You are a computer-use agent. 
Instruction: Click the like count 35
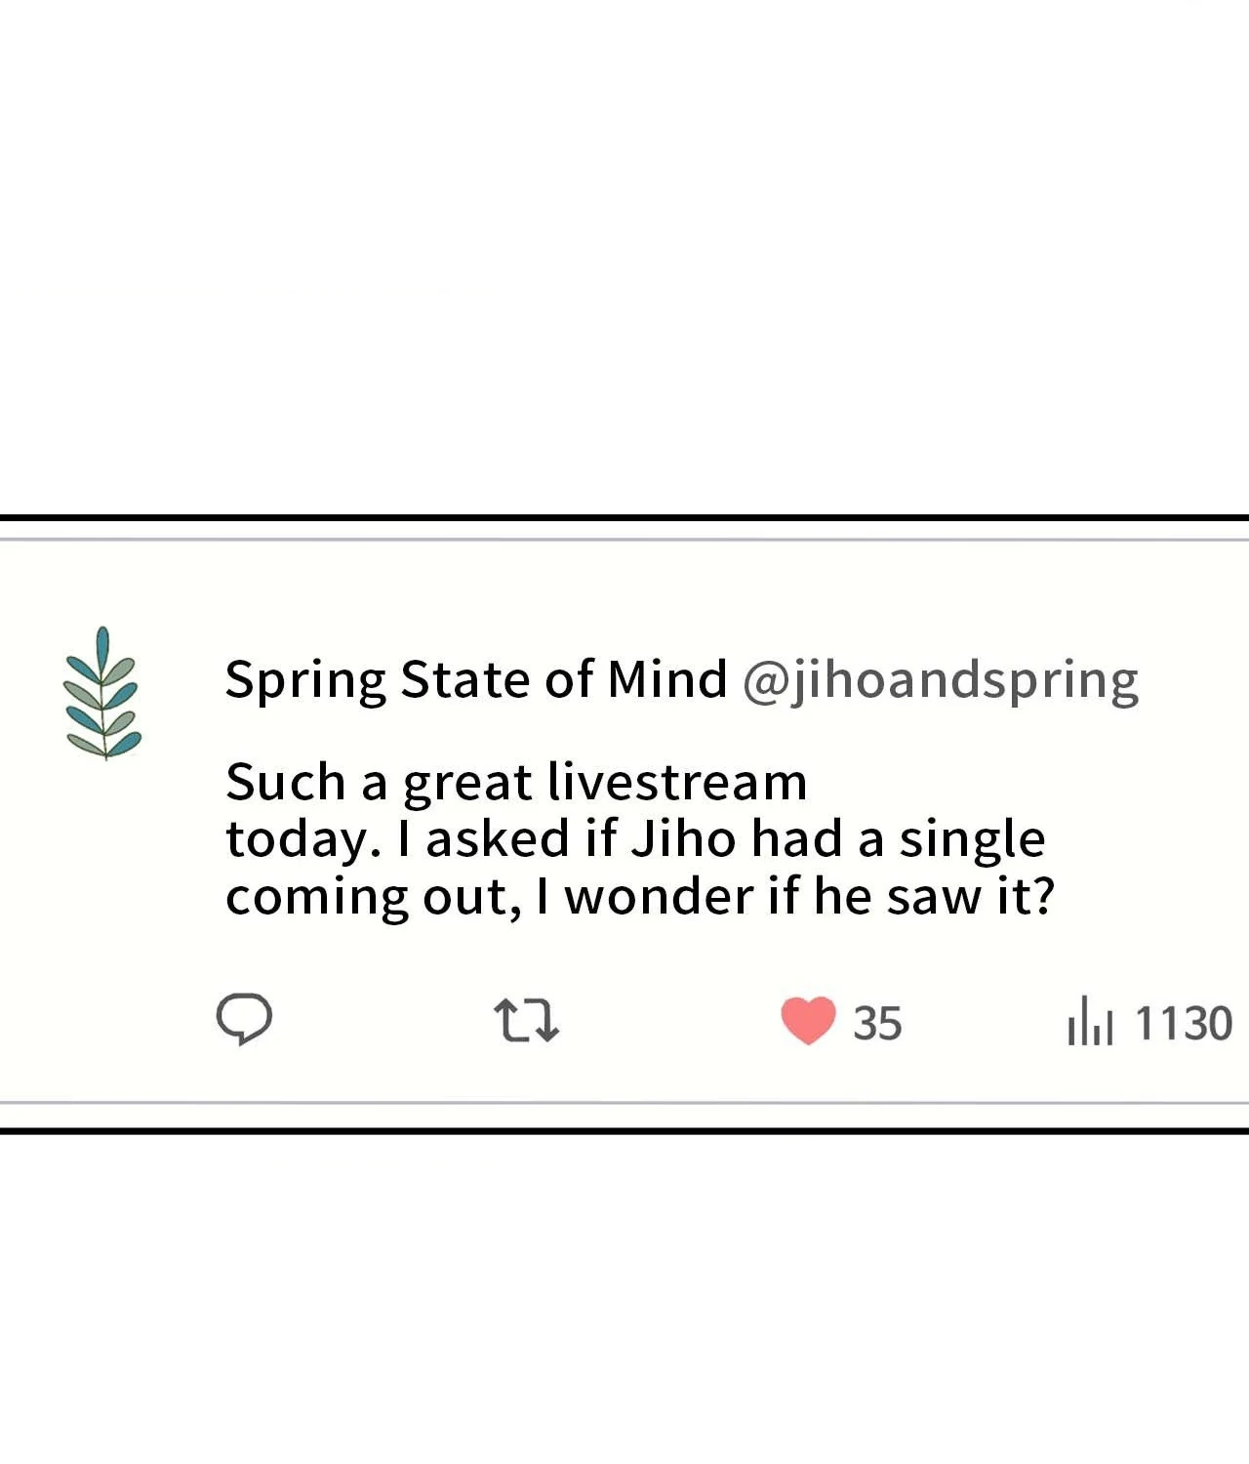coord(877,1024)
